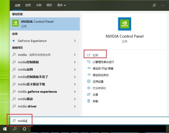Click magnifier icon in search box

14,121
